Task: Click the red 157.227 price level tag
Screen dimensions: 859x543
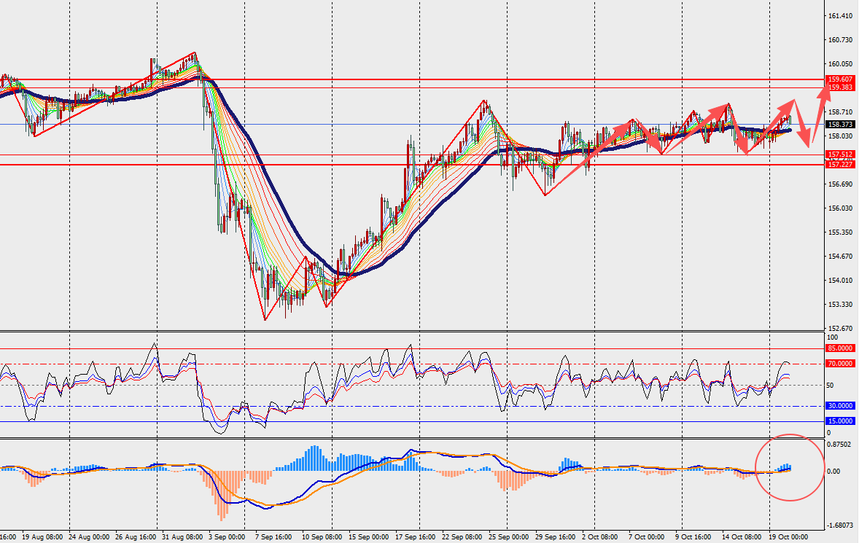Action: [840, 164]
